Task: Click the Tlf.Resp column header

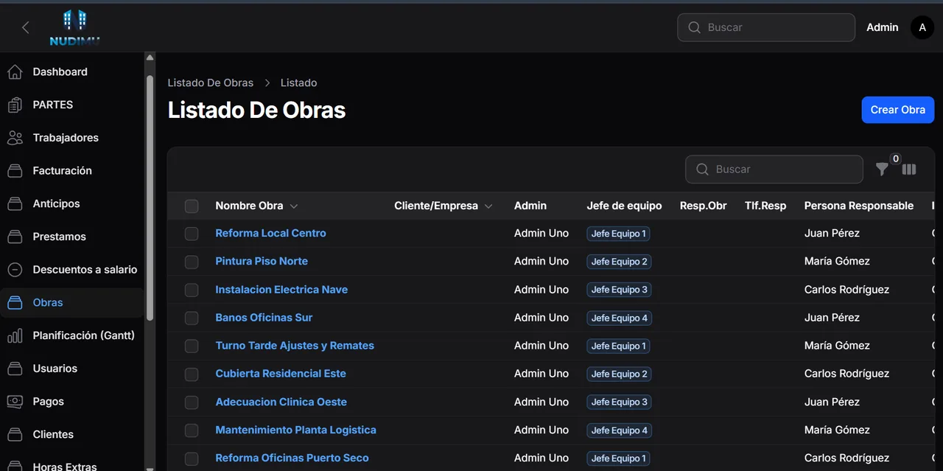Action: 765,206
